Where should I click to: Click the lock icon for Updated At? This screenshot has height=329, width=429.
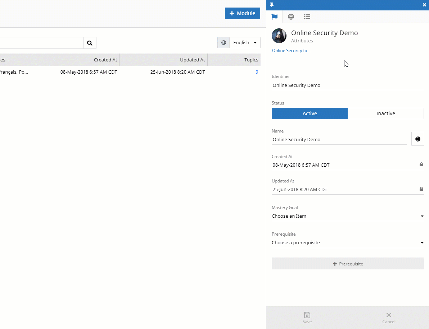pyautogui.click(x=421, y=189)
